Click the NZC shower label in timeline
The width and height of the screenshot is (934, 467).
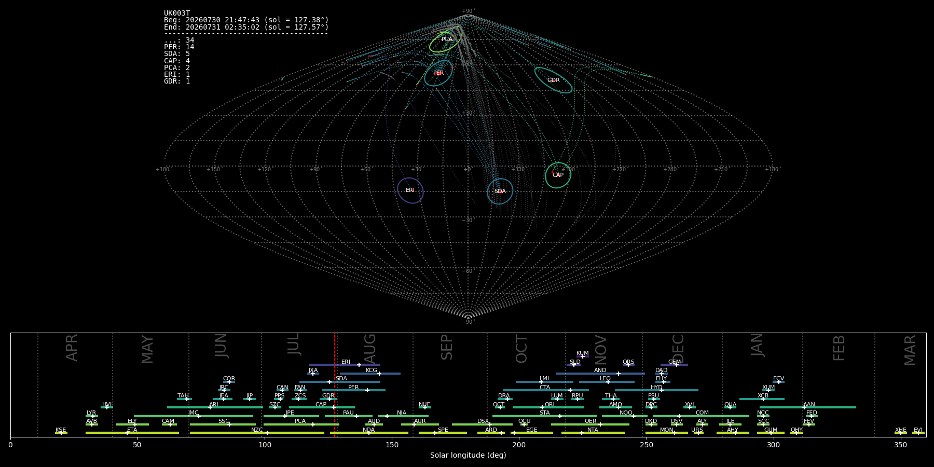click(257, 430)
